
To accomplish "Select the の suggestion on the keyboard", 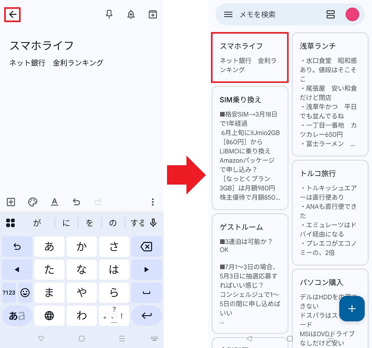I will pos(113,223).
